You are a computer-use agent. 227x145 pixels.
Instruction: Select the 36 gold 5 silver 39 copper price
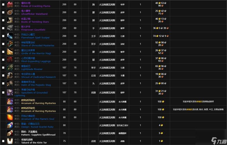161,28
